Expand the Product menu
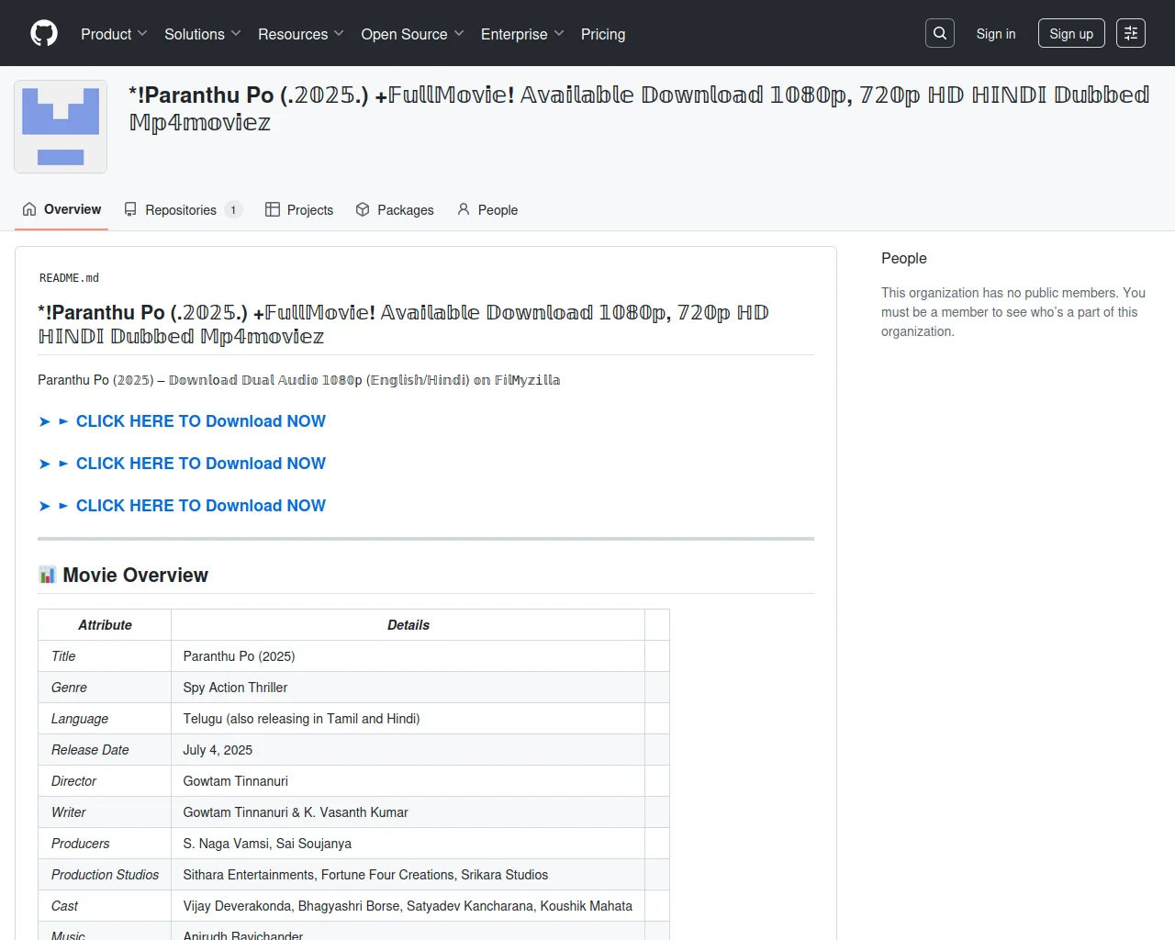 (114, 34)
